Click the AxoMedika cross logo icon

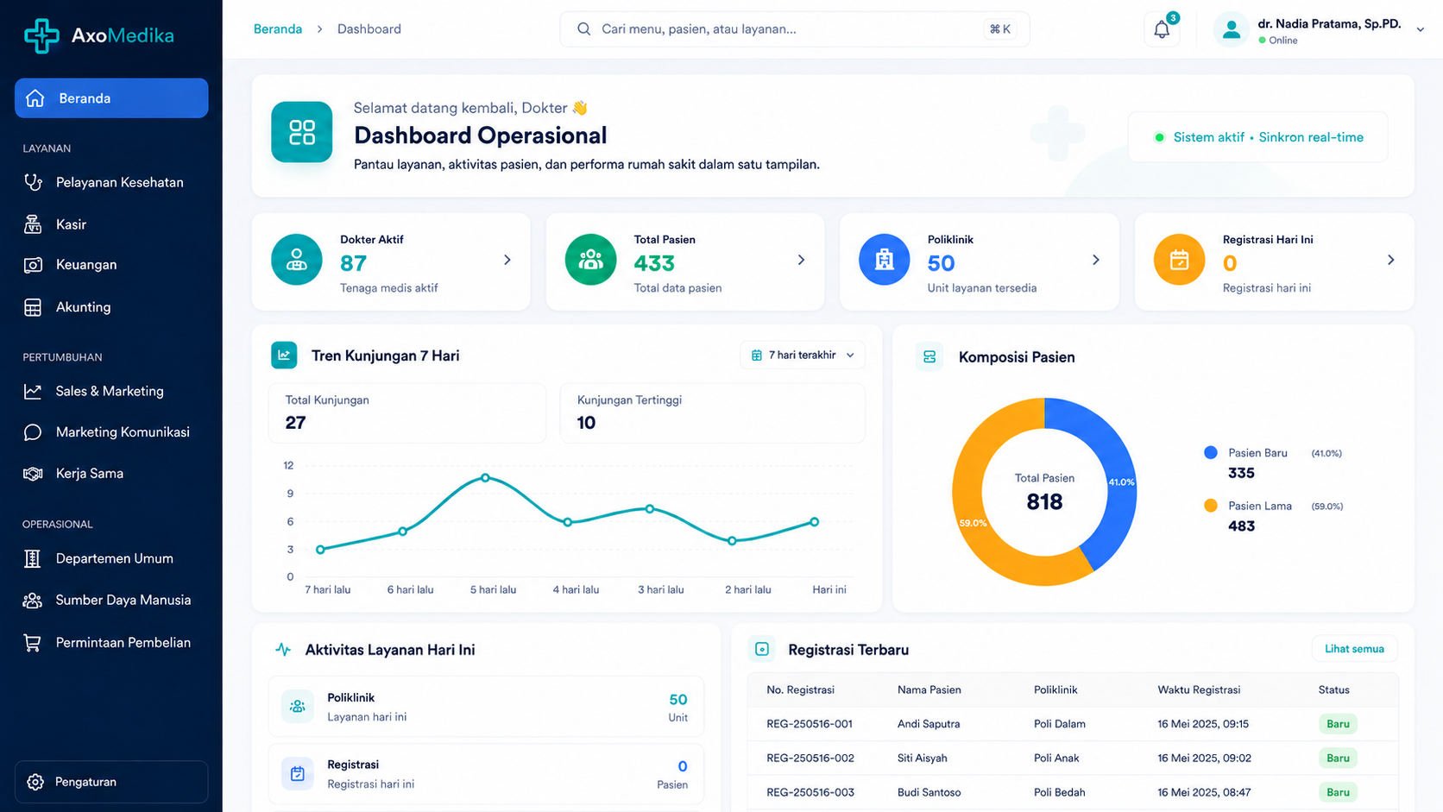(x=41, y=35)
